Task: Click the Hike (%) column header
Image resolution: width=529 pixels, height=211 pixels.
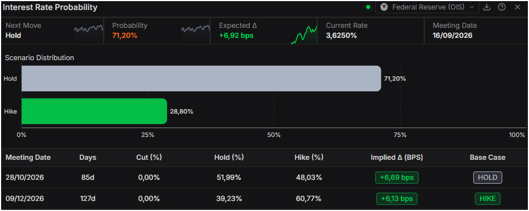Action: [x=309, y=158]
